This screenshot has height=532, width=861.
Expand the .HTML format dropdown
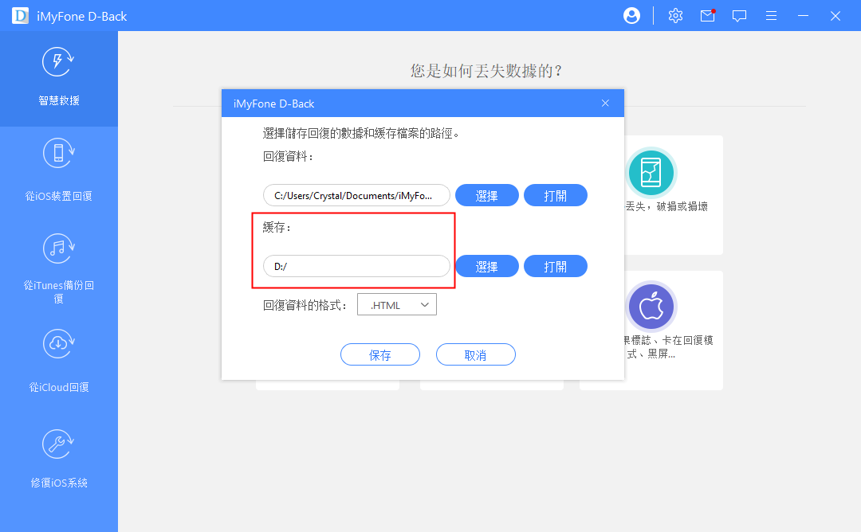(x=396, y=304)
